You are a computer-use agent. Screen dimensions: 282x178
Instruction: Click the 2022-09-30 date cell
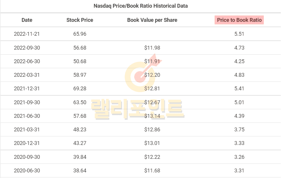pos(27,48)
